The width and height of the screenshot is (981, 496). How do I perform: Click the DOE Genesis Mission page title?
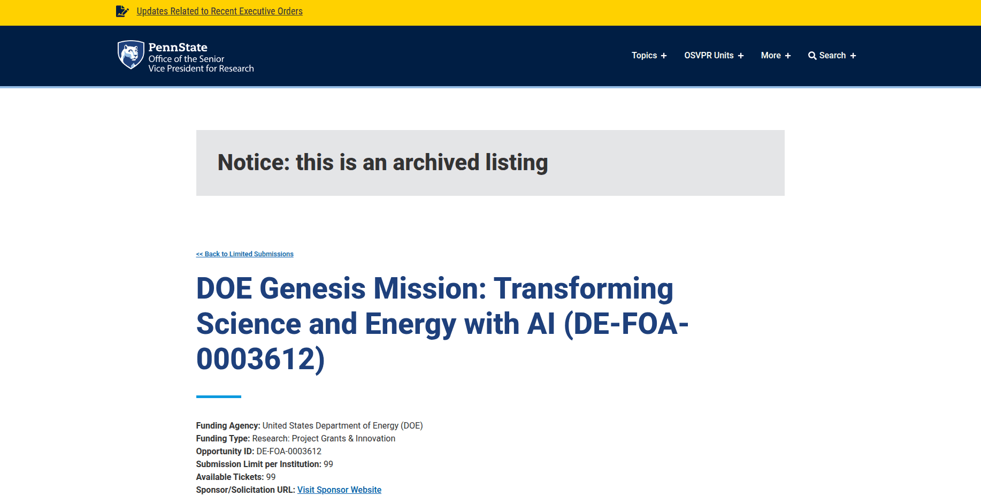tap(442, 324)
